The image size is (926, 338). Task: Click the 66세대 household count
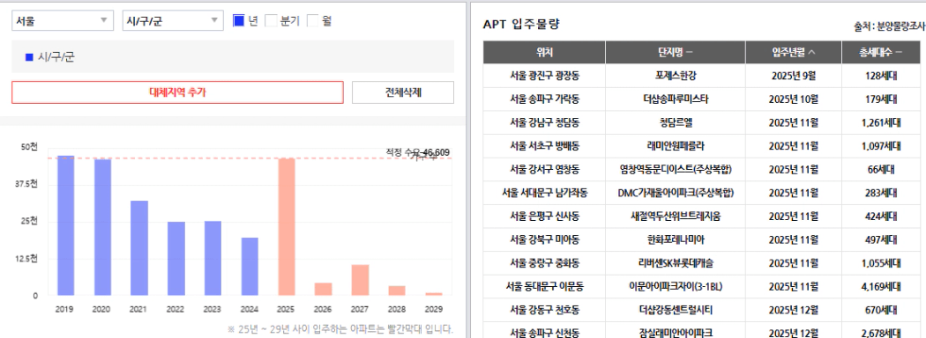tap(881, 169)
